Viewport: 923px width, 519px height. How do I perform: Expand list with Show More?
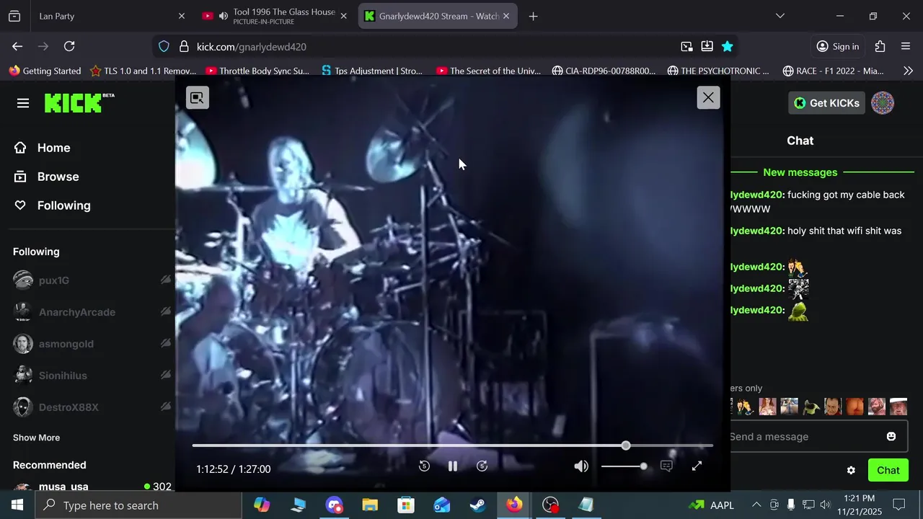36,438
